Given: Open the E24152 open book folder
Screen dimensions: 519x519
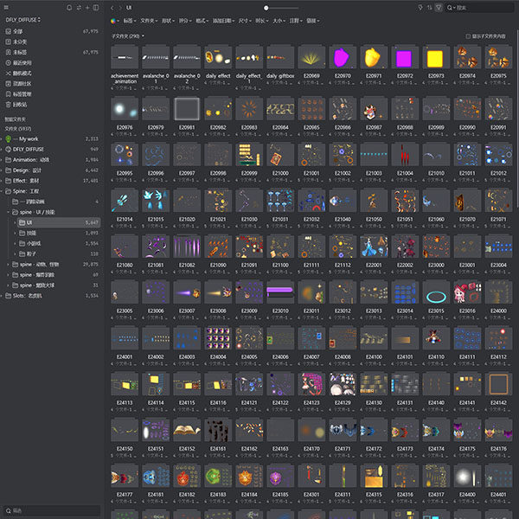Looking at the screenshot, I should tap(187, 430).
